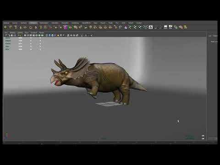Open the panel View menu

point(6,33)
